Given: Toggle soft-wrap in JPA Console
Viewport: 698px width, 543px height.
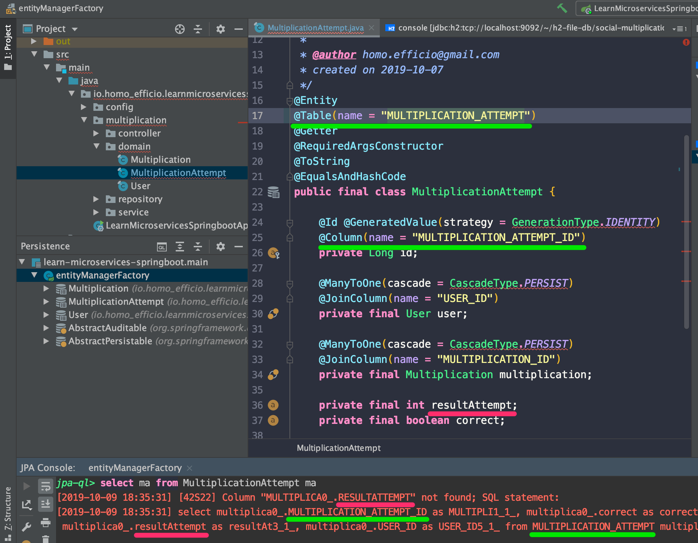Looking at the screenshot, I should pyautogui.click(x=45, y=486).
